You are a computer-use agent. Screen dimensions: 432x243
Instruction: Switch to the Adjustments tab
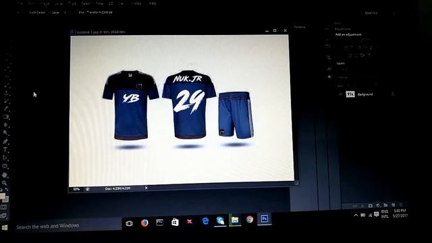pos(343,29)
